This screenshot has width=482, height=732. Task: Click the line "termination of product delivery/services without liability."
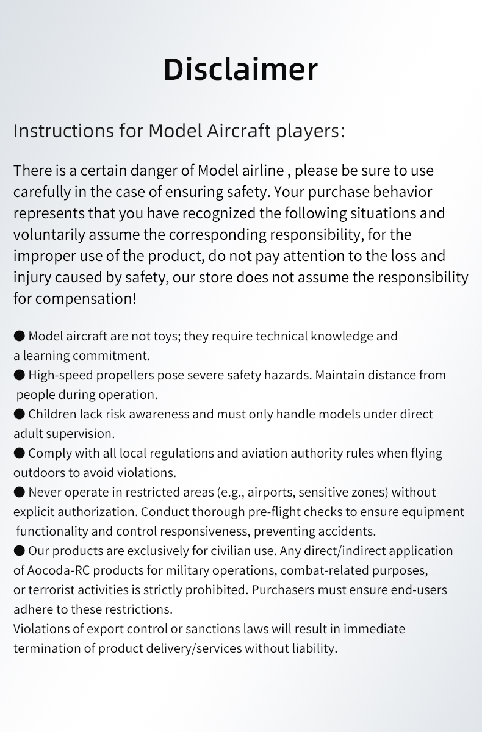175,648
